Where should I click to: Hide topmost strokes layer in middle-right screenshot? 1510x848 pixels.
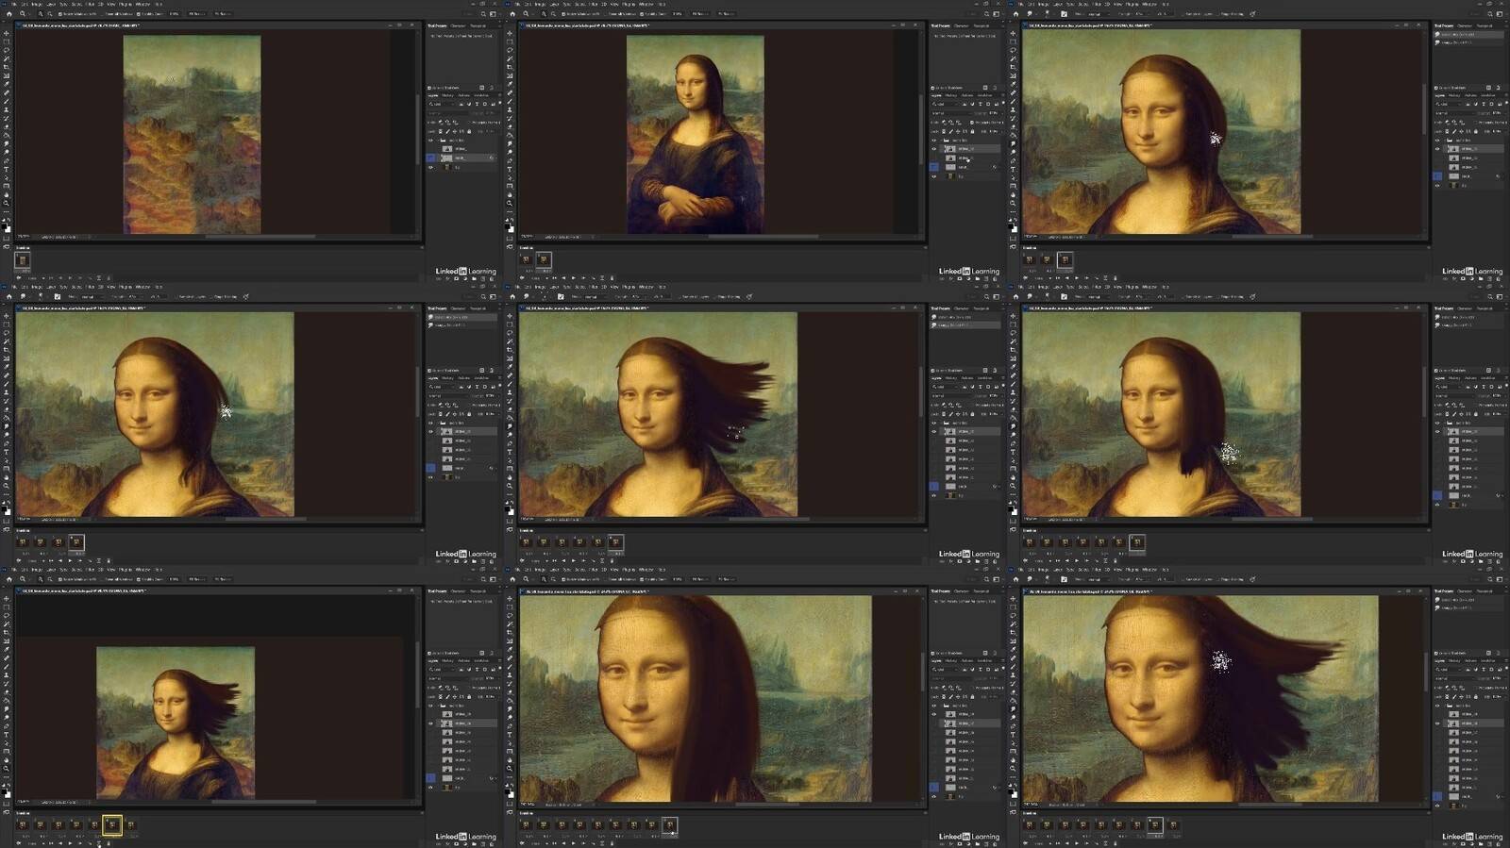(x=1437, y=432)
